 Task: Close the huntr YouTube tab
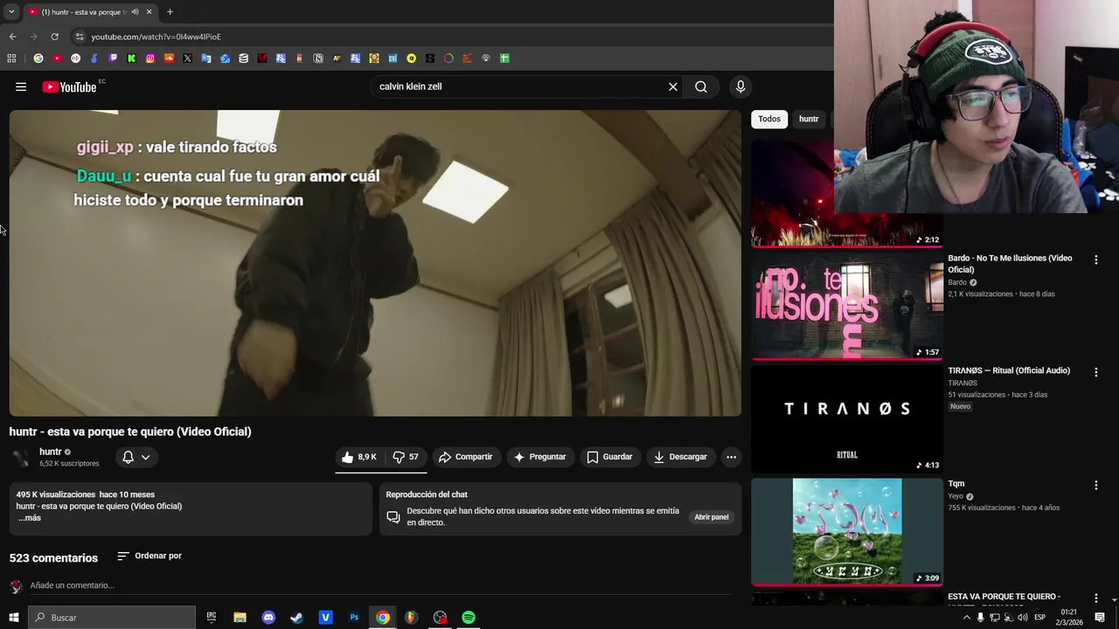149,12
